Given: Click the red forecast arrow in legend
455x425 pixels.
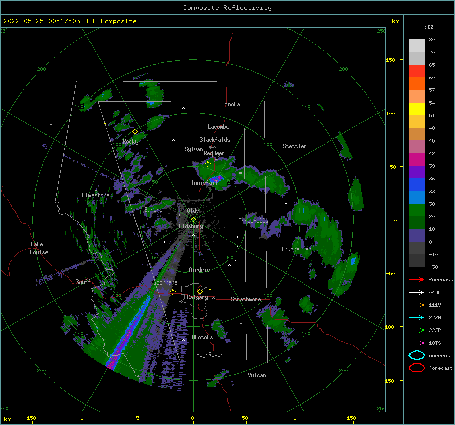Looking at the screenshot, I should tap(417, 279).
